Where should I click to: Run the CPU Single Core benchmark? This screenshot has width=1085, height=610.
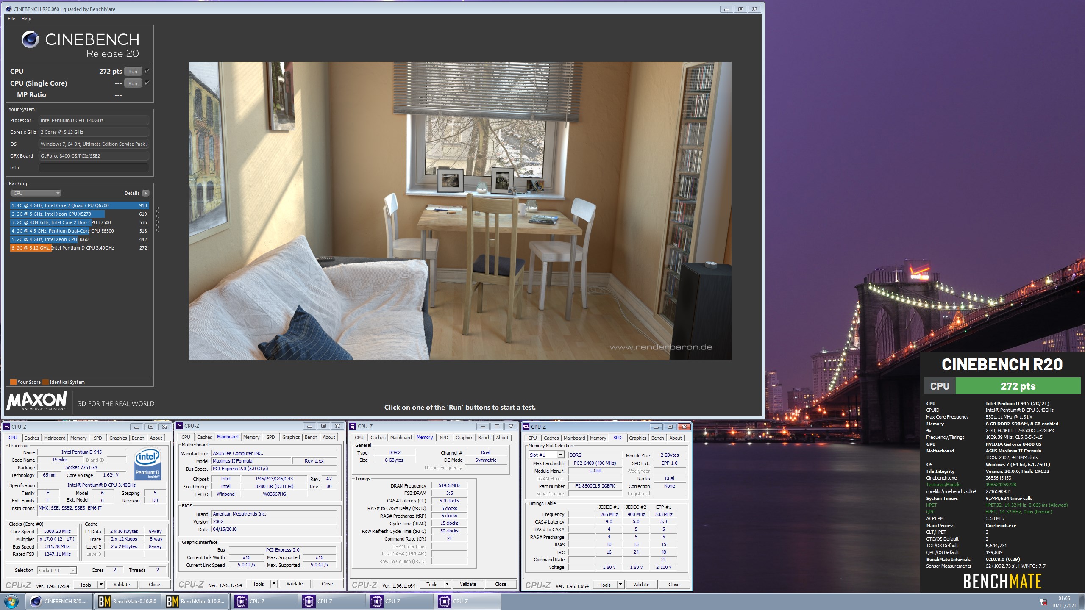click(x=133, y=83)
